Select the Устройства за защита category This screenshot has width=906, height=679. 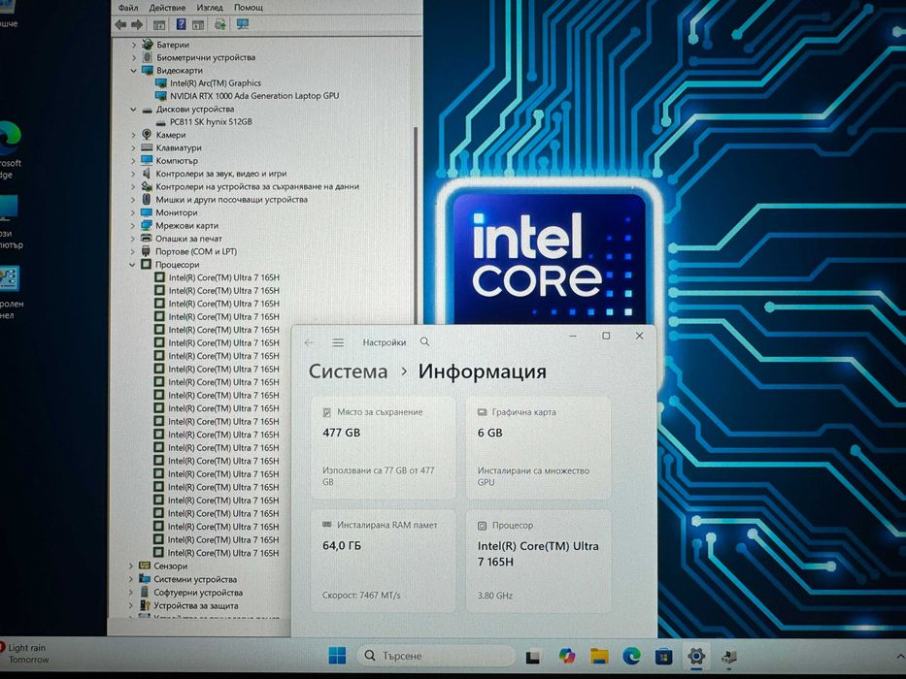coord(195,605)
